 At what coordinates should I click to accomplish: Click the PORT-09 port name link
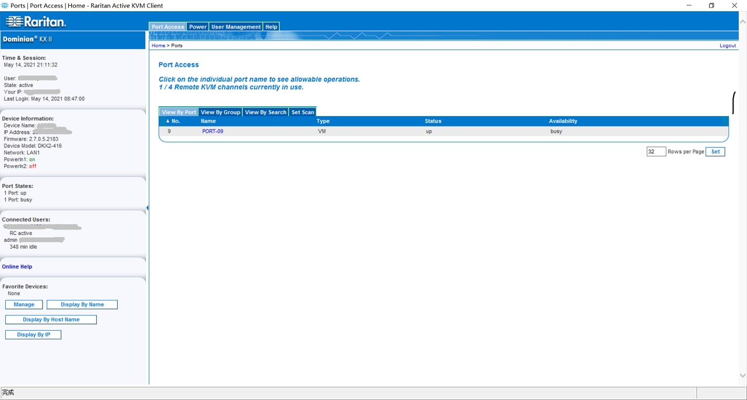[x=212, y=132]
